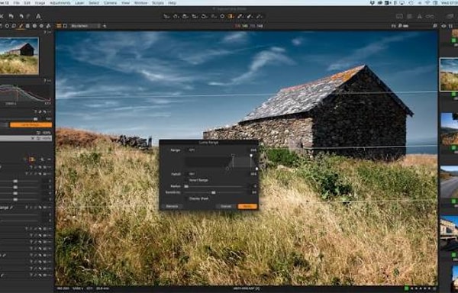Screen dimensions: 458x293
Task: Click the Cancel button in Luma Range
Action: click(x=226, y=206)
